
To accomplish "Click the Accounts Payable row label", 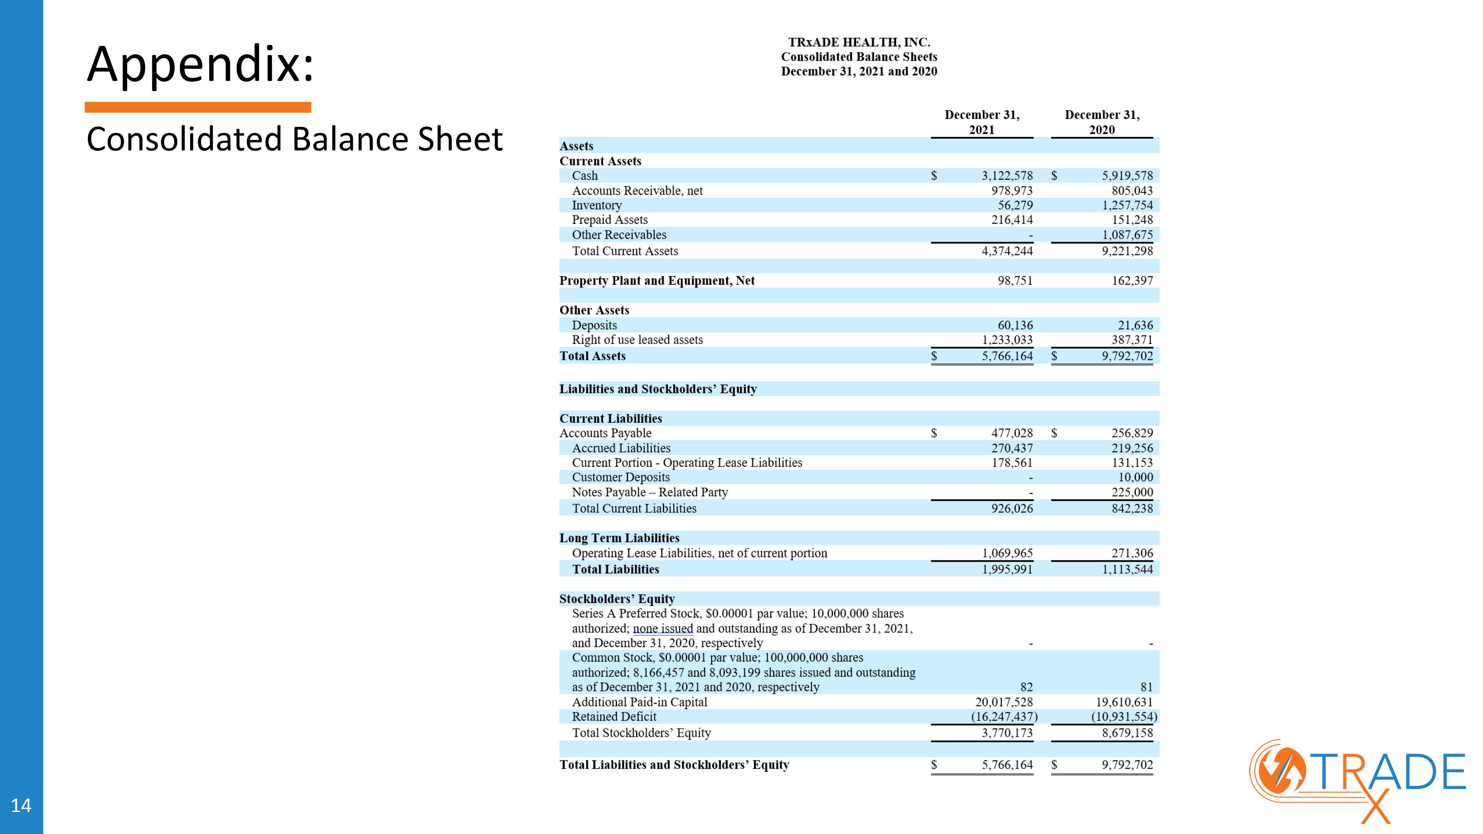I will (606, 433).
